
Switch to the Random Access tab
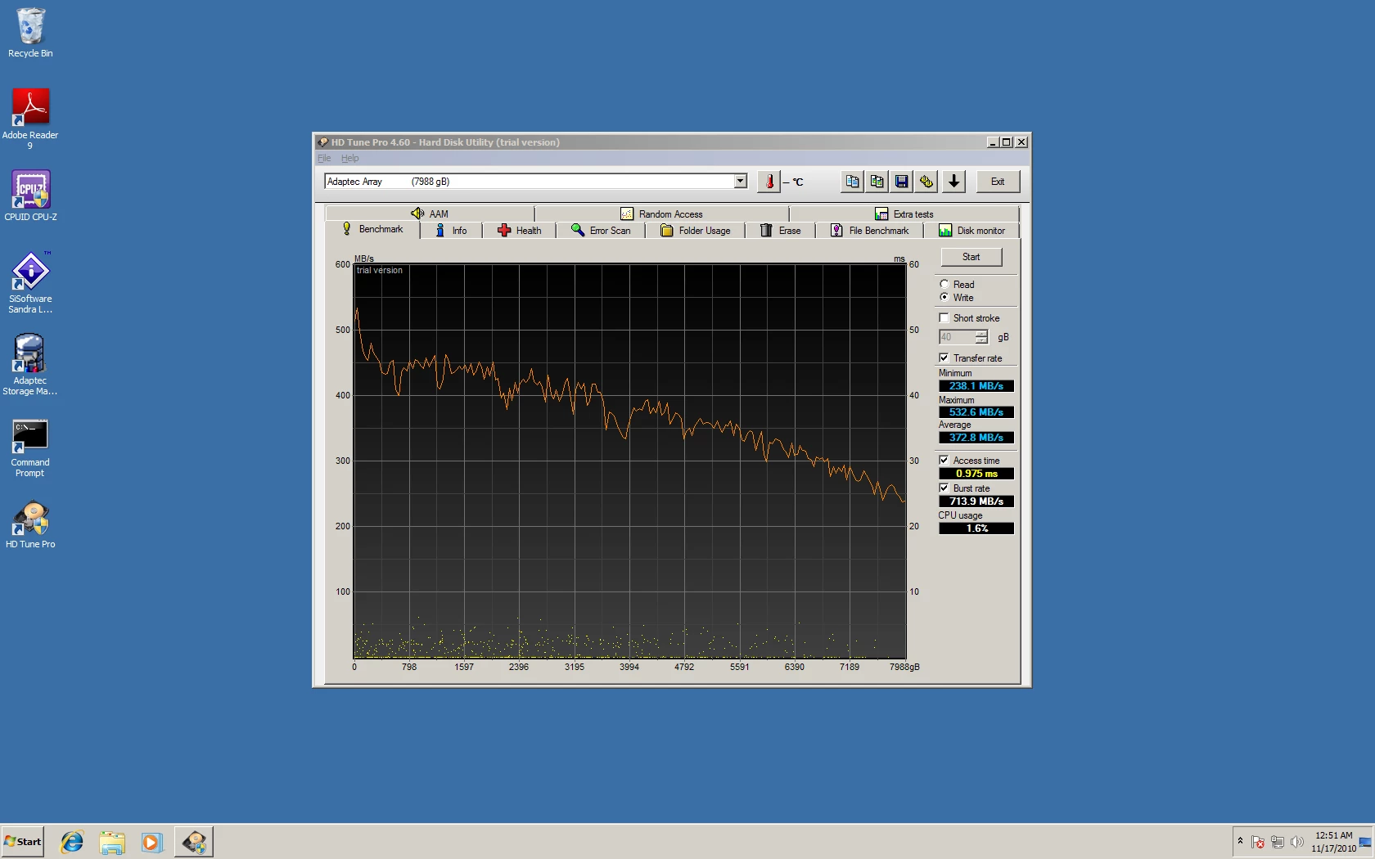coord(661,214)
